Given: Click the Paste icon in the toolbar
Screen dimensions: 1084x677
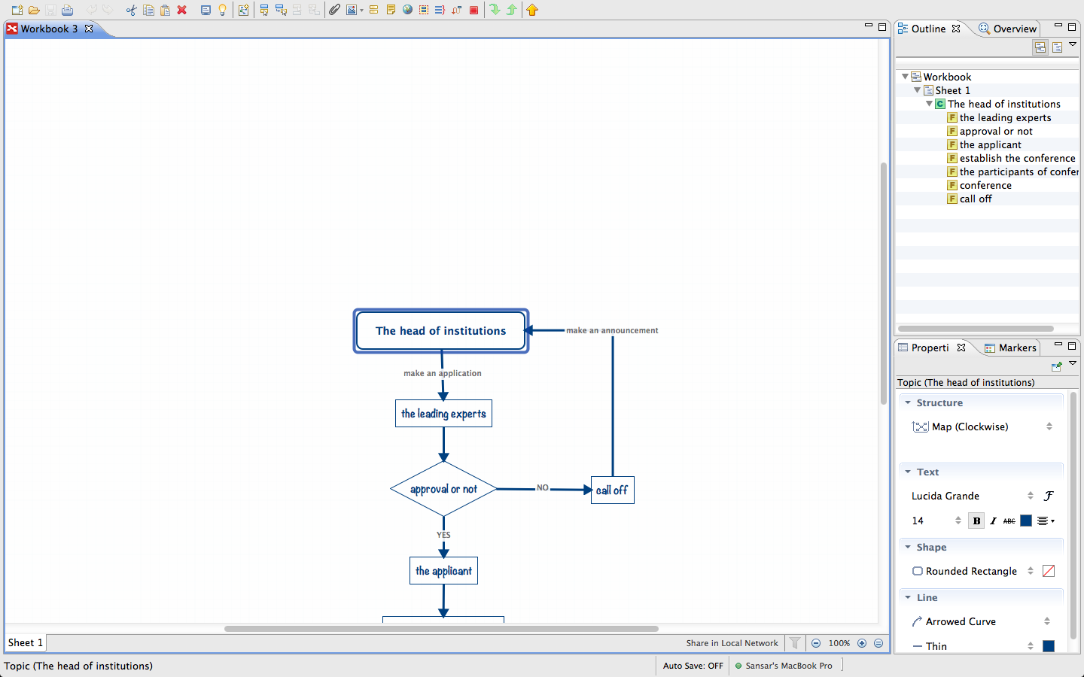Looking at the screenshot, I should [164, 10].
